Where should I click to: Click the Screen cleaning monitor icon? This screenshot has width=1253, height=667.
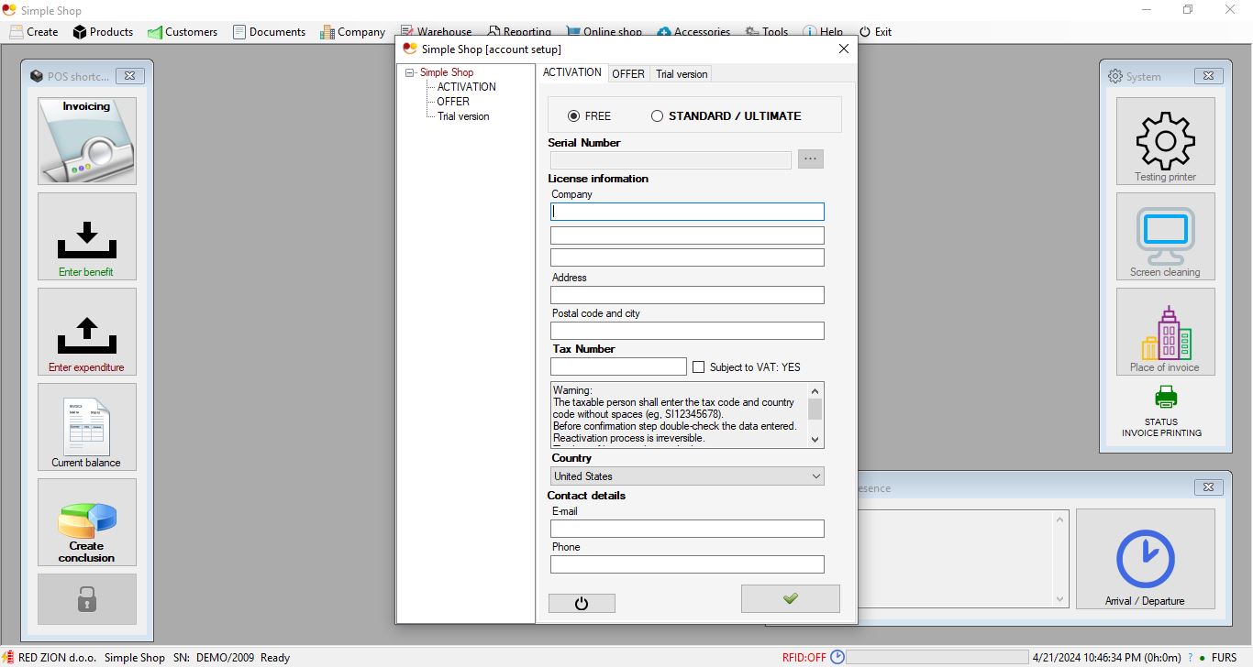(1166, 236)
